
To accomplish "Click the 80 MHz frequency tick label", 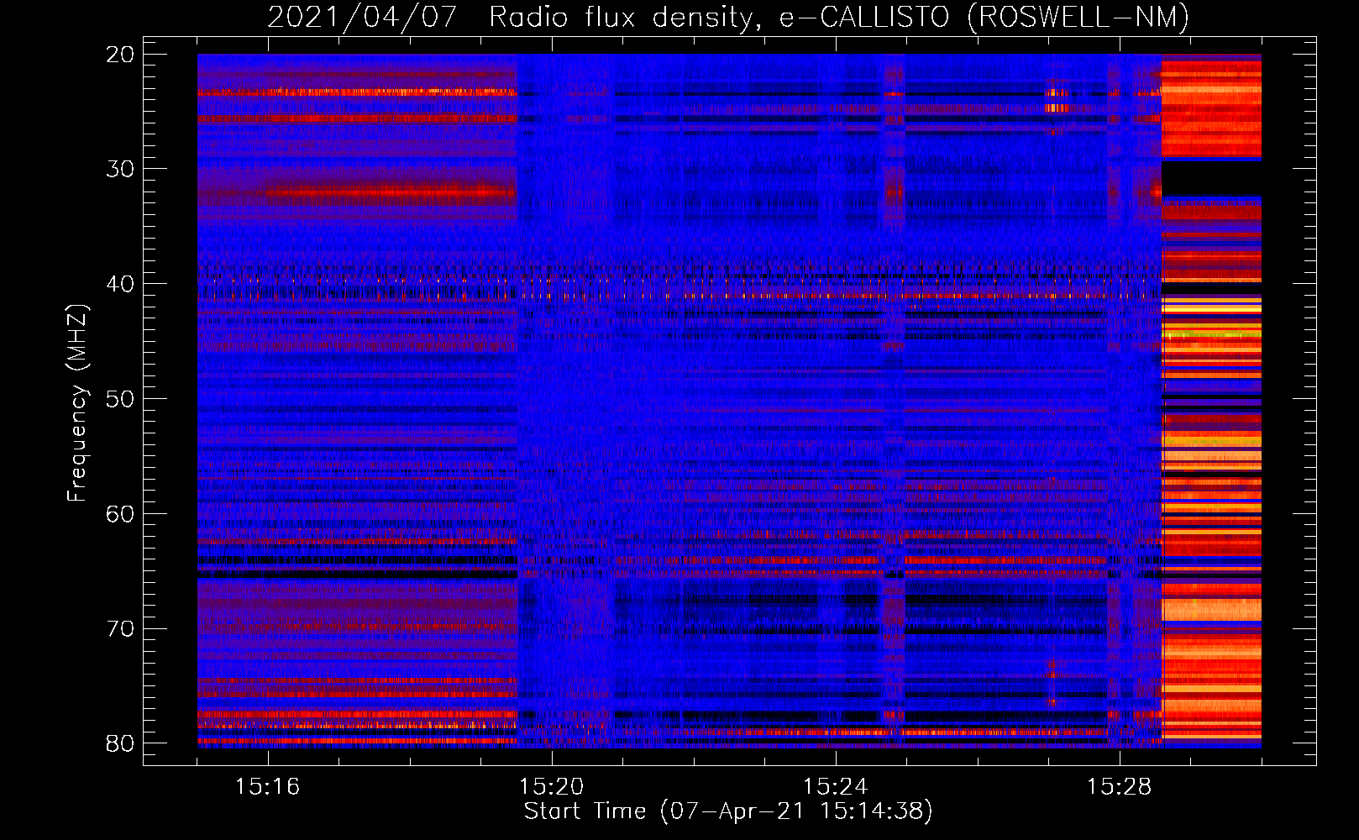I will click(x=121, y=743).
